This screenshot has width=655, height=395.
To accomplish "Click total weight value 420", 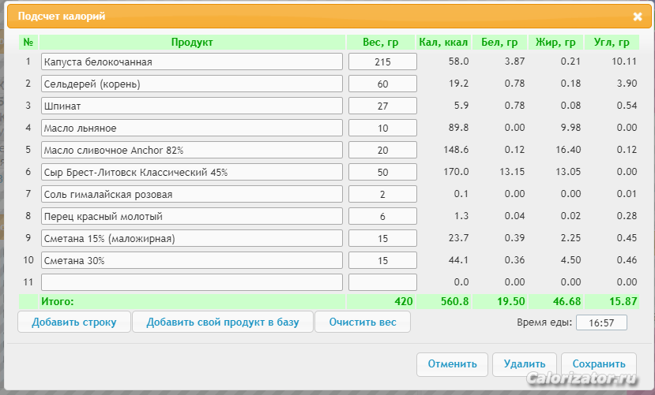I will (x=404, y=301).
